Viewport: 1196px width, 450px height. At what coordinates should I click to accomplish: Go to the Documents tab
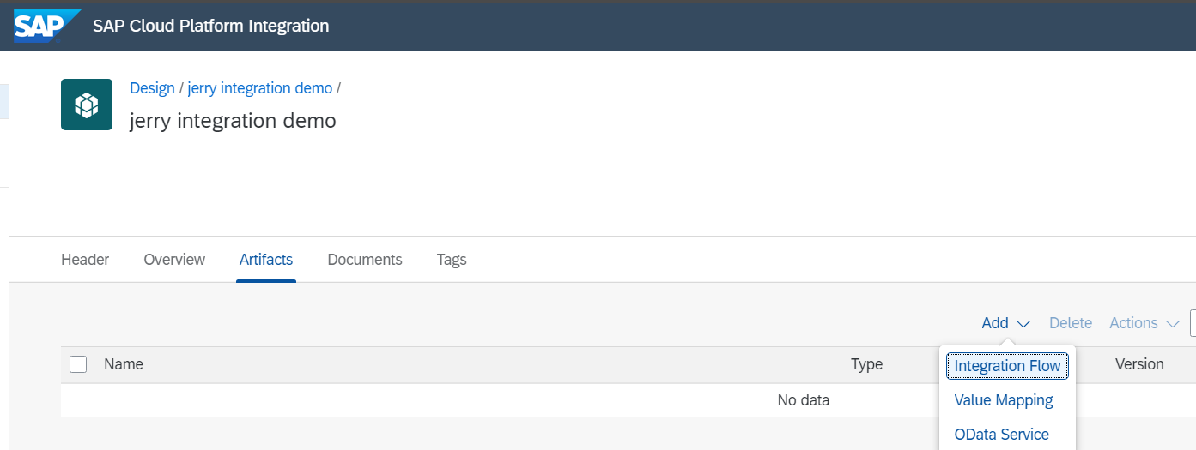click(365, 260)
